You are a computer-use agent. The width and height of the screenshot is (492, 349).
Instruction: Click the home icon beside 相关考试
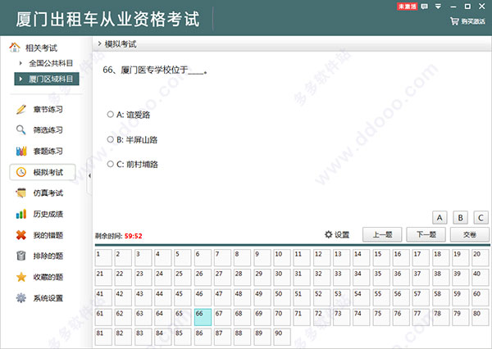coord(15,48)
